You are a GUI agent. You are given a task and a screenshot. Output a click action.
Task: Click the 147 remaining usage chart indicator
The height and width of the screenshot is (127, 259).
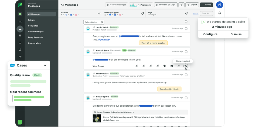coord(141,5)
